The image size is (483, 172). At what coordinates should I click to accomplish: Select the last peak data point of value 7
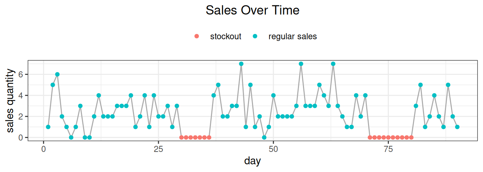pos(333,64)
